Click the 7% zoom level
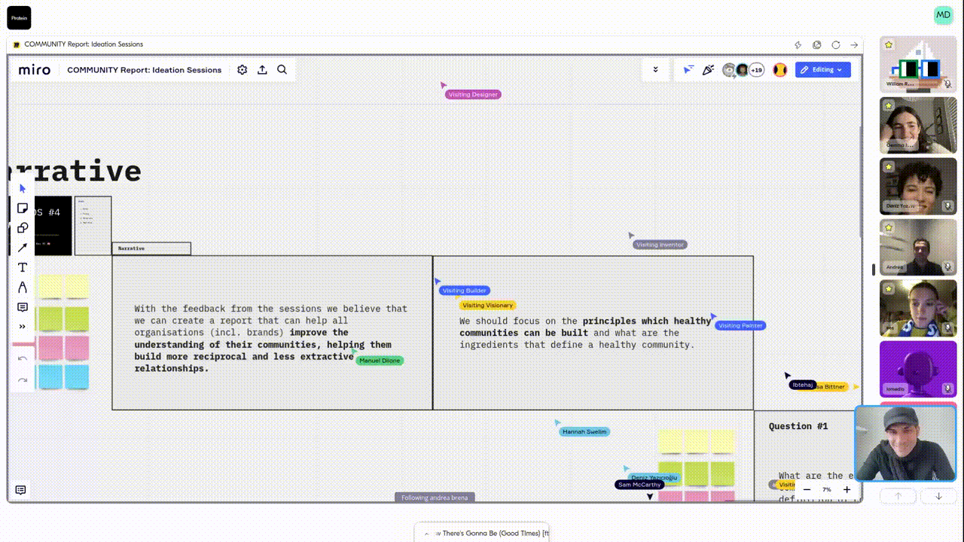This screenshot has height=542, width=964. coord(826,489)
